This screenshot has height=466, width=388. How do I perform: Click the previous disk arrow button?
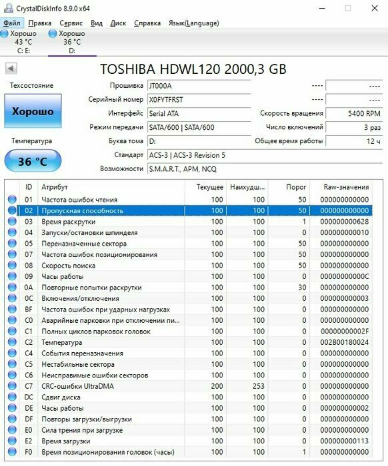click(x=11, y=69)
